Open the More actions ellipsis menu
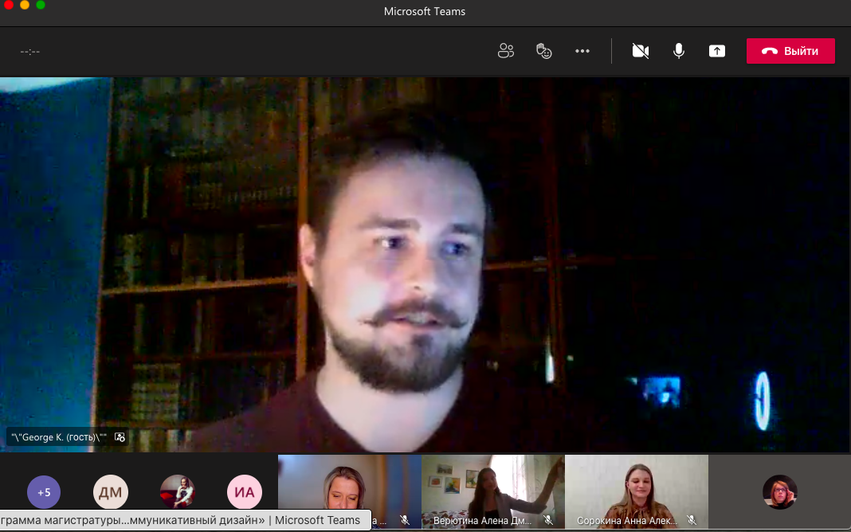The image size is (851, 532). (582, 51)
